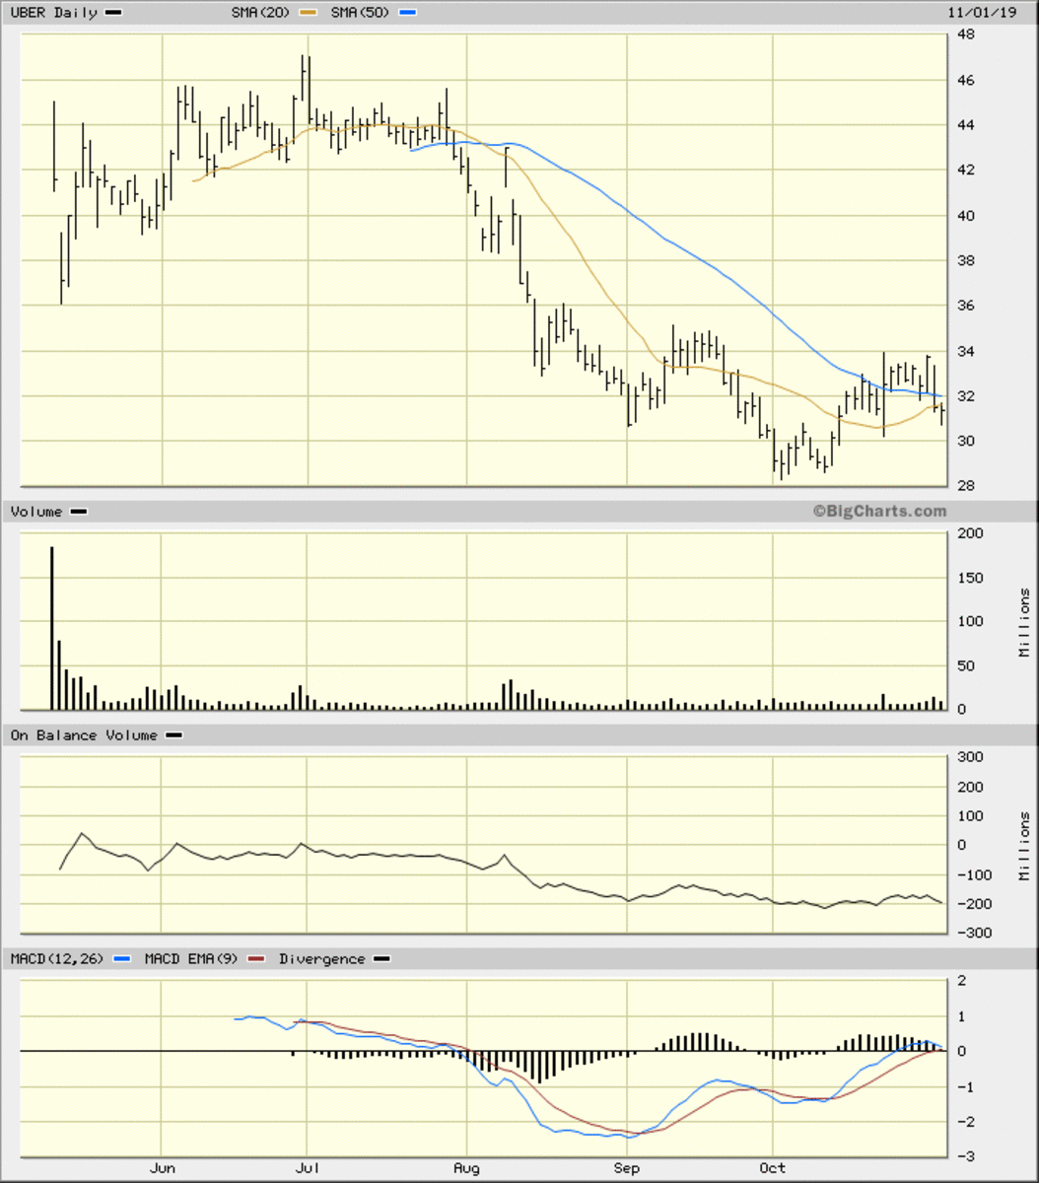Click the On Balance Volume panel heading
The image size is (1039, 1183).
pyautogui.click(x=84, y=735)
